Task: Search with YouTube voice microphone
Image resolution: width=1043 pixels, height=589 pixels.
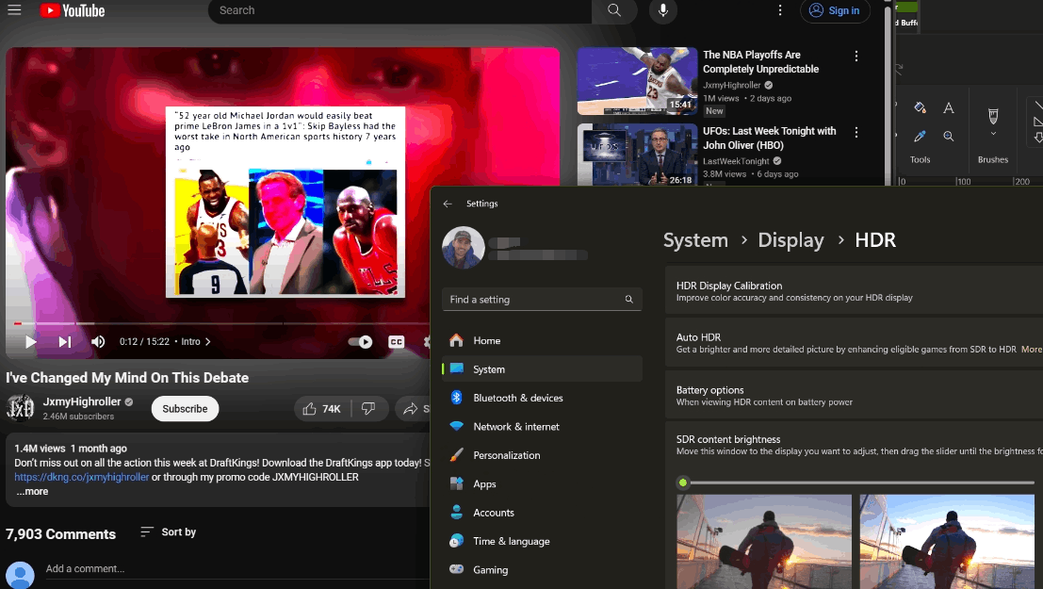Action: click(x=663, y=10)
